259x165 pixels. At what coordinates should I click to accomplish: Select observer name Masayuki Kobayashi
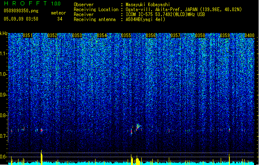tap(148, 5)
